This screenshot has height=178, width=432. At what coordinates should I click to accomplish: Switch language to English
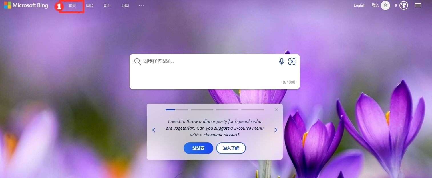360,5
